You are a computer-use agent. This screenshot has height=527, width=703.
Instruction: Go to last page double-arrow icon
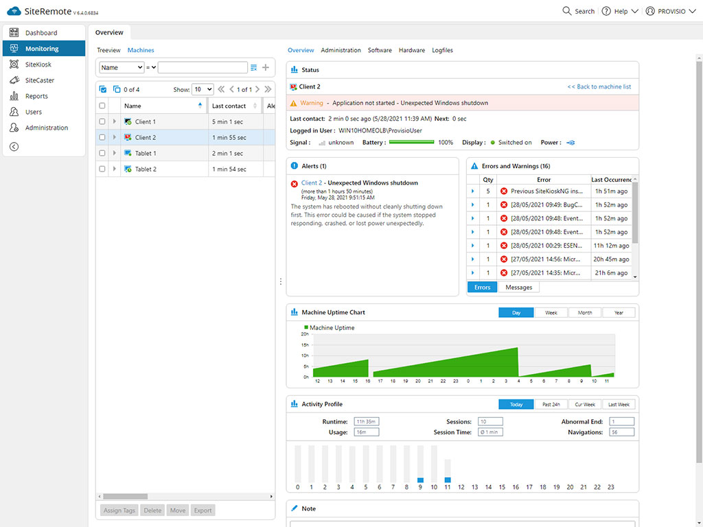tap(268, 89)
